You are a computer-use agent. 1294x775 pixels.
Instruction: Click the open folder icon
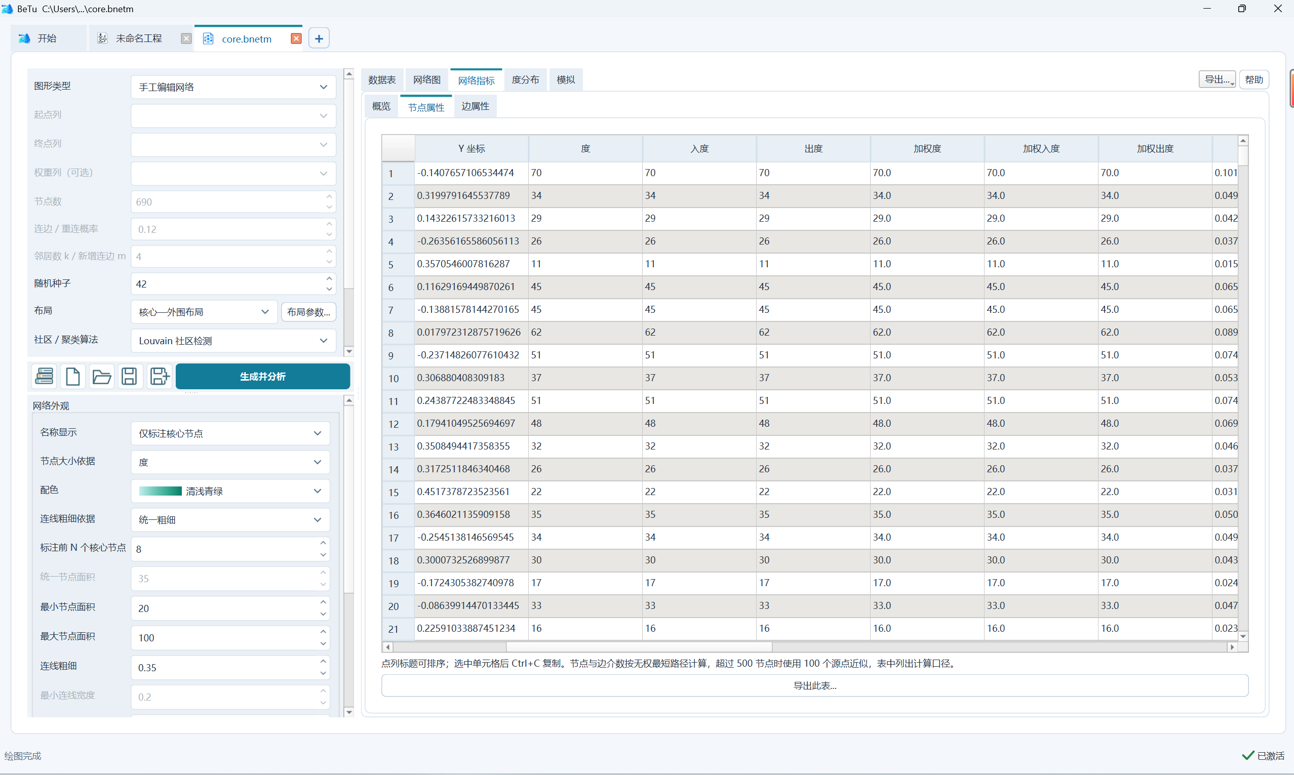tap(102, 376)
